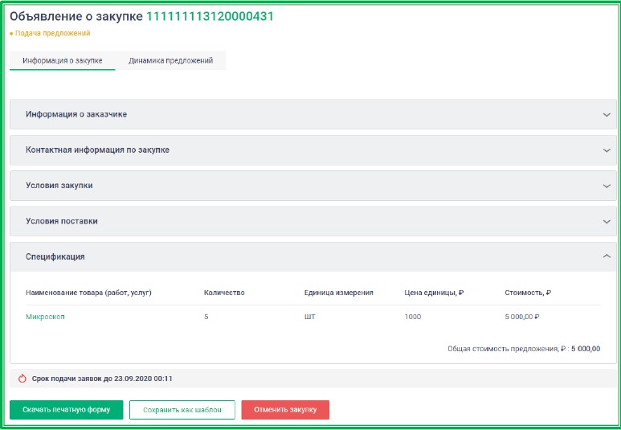Click the timer icon beside the deadline
621x430 pixels.
pos(22,378)
